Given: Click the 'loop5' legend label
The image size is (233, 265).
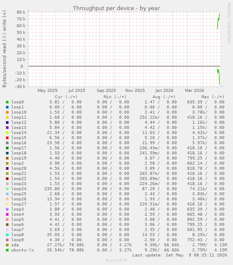Looking at the screenshot, I should pyautogui.click(x=17, y=219).
